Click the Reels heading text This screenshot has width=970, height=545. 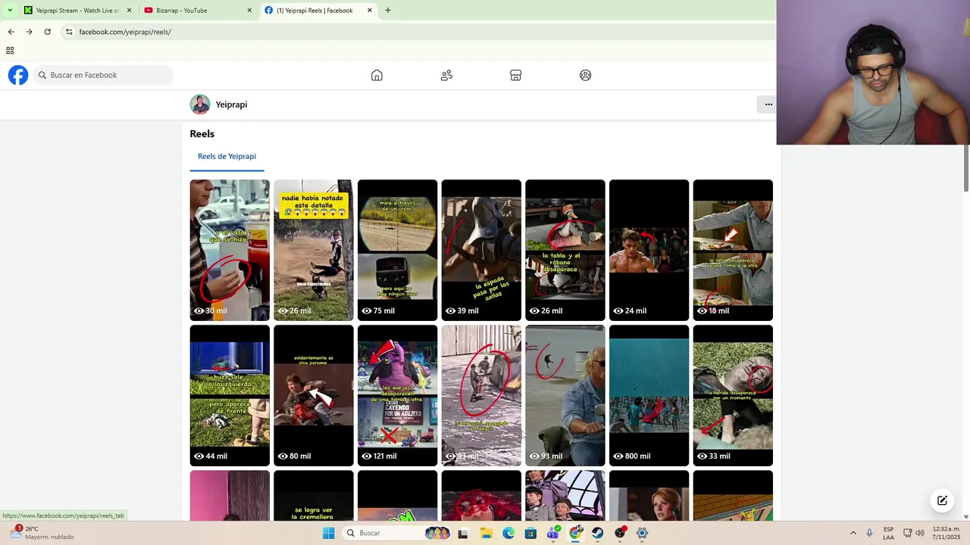(202, 134)
